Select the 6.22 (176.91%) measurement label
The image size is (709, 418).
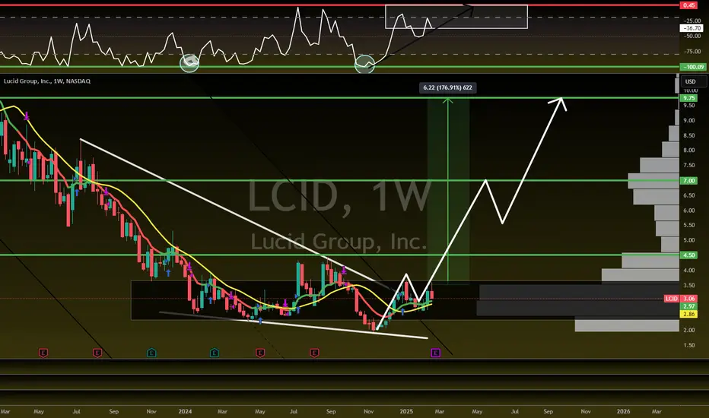tap(447, 87)
